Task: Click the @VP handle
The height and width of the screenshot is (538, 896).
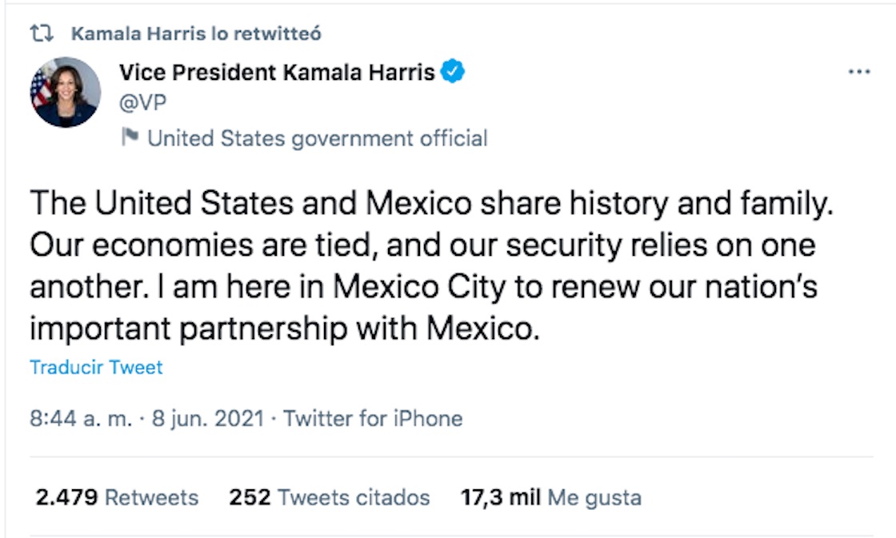Action: click(x=144, y=102)
